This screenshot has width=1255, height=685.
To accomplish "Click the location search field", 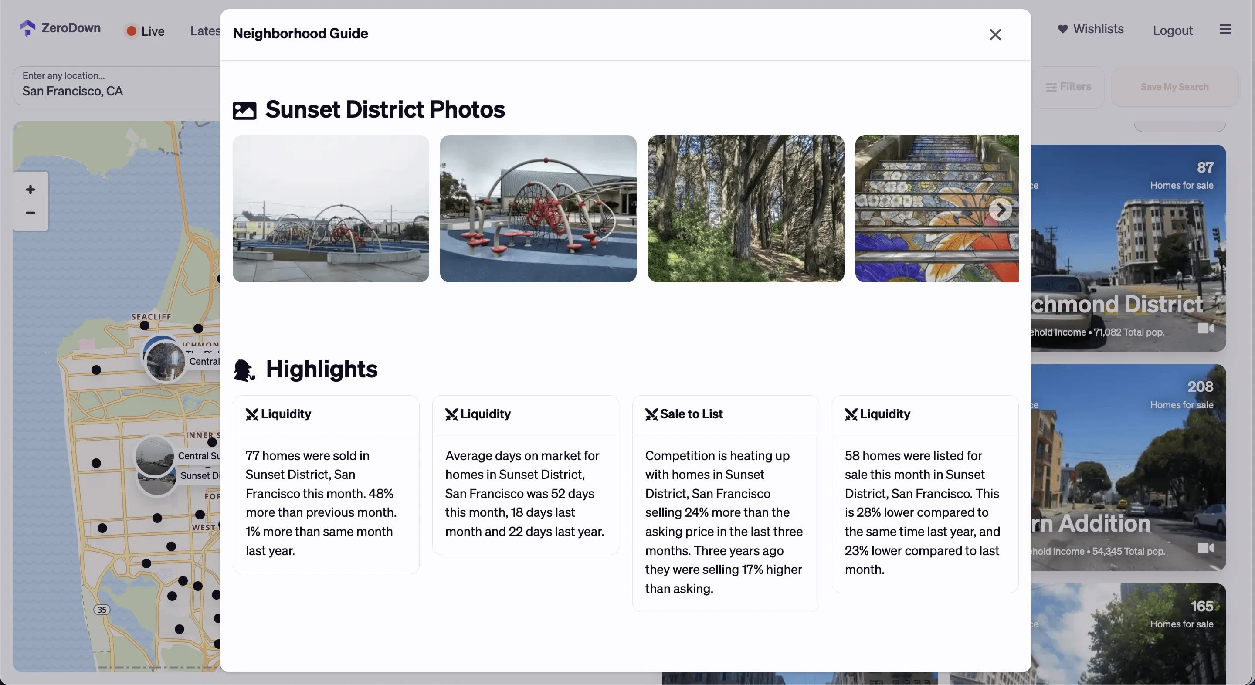I will pyautogui.click(x=116, y=85).
